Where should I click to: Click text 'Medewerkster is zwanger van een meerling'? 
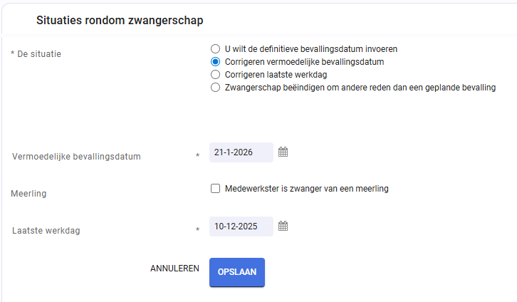pyautogui.click(x=307, y=189)
